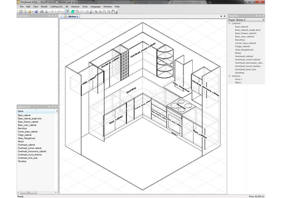
Task: Open the Libraries menu
Action: point(75,6)
